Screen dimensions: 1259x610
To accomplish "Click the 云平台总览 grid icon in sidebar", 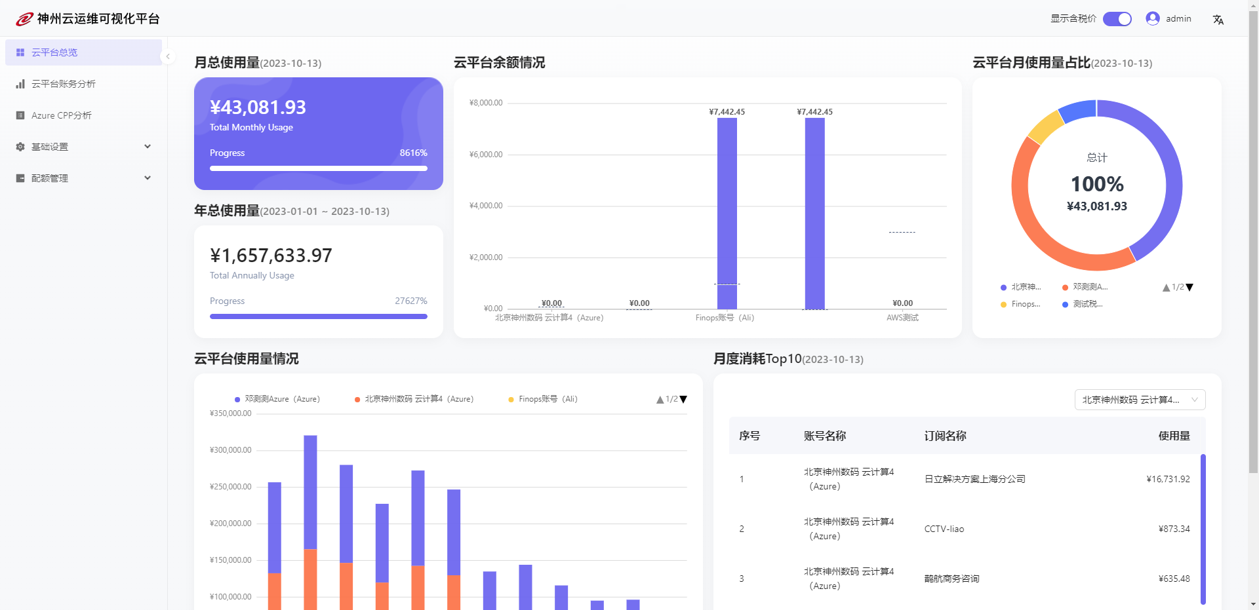I will coord(20,52).
